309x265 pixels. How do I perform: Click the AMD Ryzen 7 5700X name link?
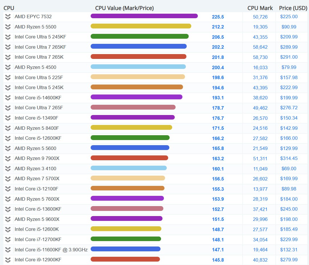coord(37,179)
